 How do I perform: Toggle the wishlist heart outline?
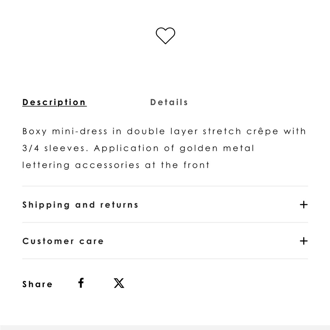[165, 36]
